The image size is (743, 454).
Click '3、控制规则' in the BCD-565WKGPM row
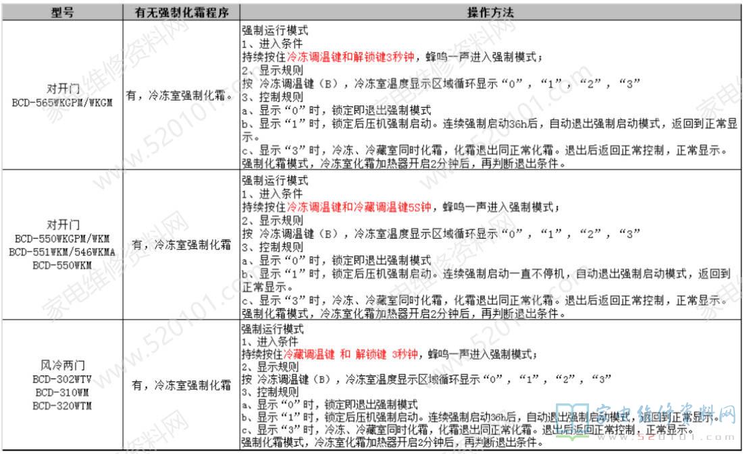pyautogui.click(x=272, y=96)
